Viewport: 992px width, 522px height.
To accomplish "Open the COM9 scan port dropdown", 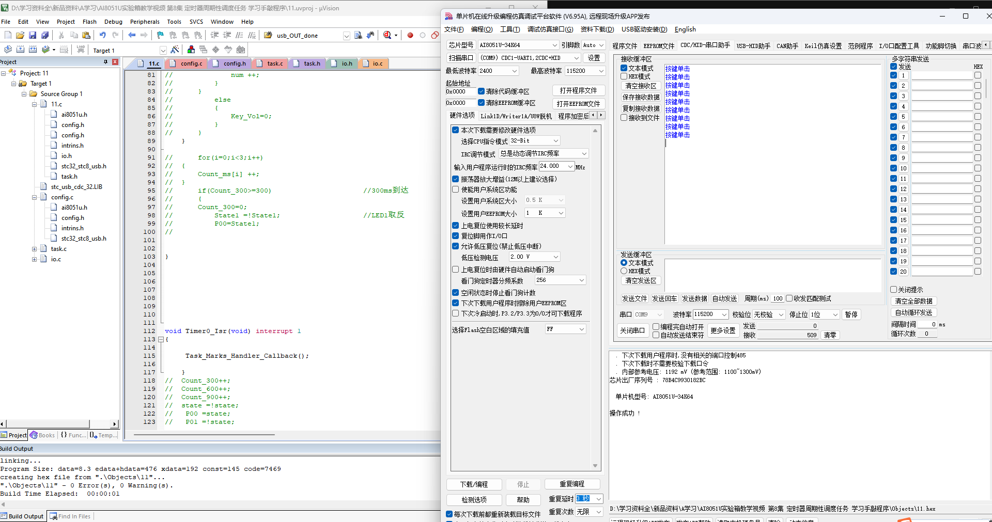I will click(577, 58).
